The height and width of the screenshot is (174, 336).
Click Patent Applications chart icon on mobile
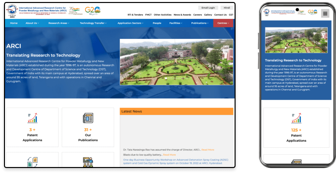click(x=296, y=118)
